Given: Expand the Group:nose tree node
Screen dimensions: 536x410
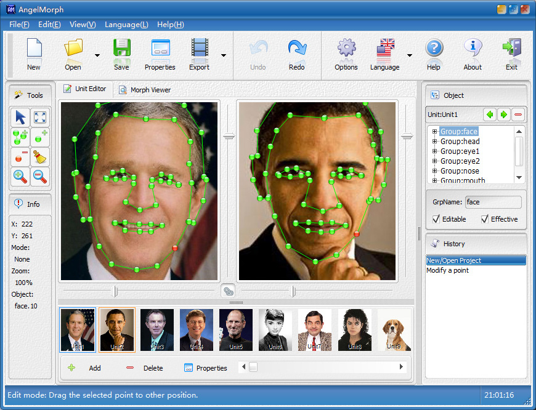Looking at the screenshot, I should click(434, 171).
